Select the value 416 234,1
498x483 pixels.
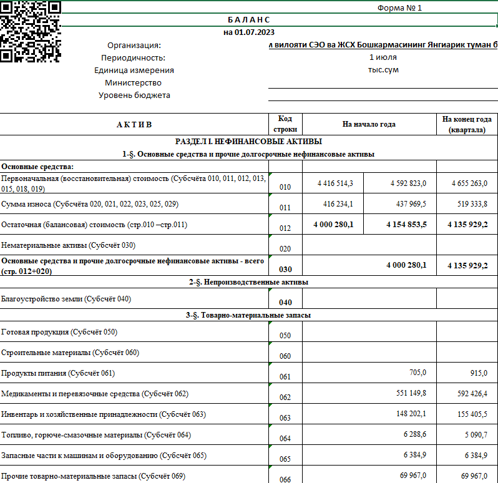tap(338, 204)
